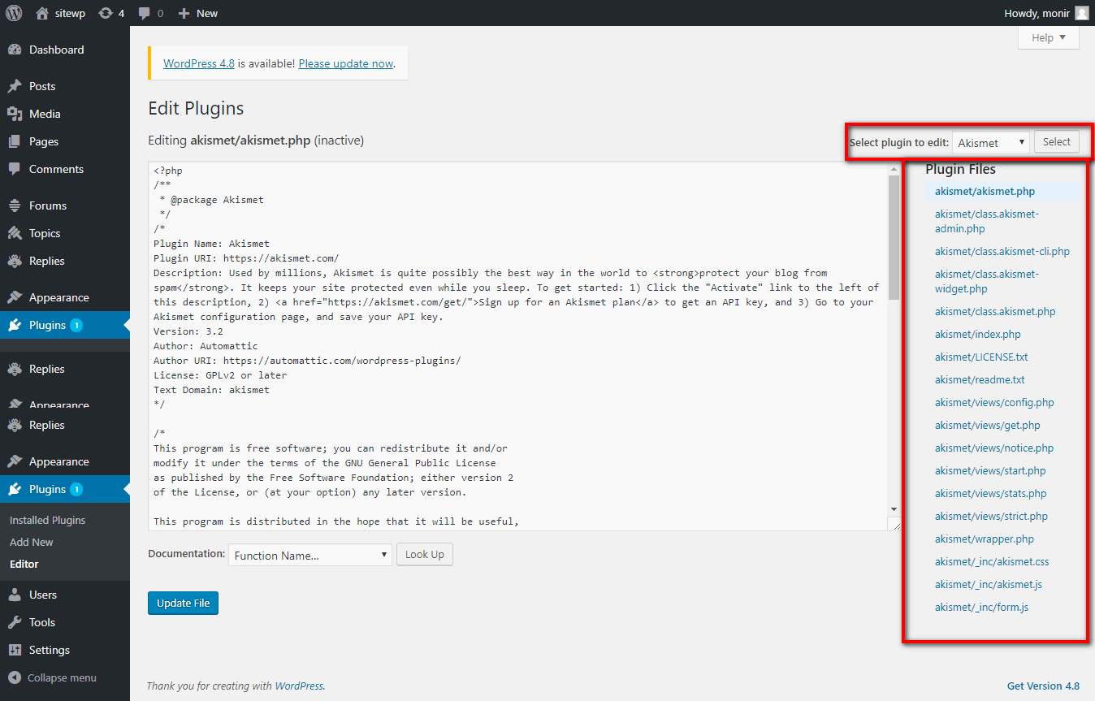This screenshot has height=701, width=1095.
Task: Open akismet/index.php file
Action: 978,335
